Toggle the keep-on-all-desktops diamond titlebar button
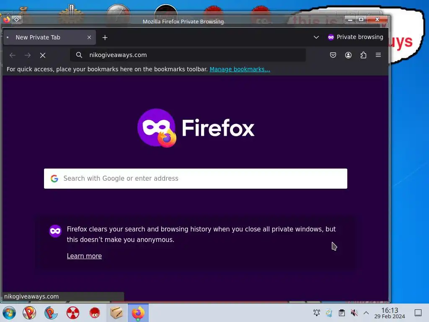Image resolution: width=429 pixels, height=322 pixels. [x=17, y=19]
